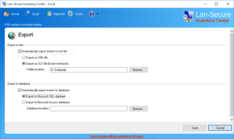
Task: Click the app icon in title bar
Action: pos(4,4)
